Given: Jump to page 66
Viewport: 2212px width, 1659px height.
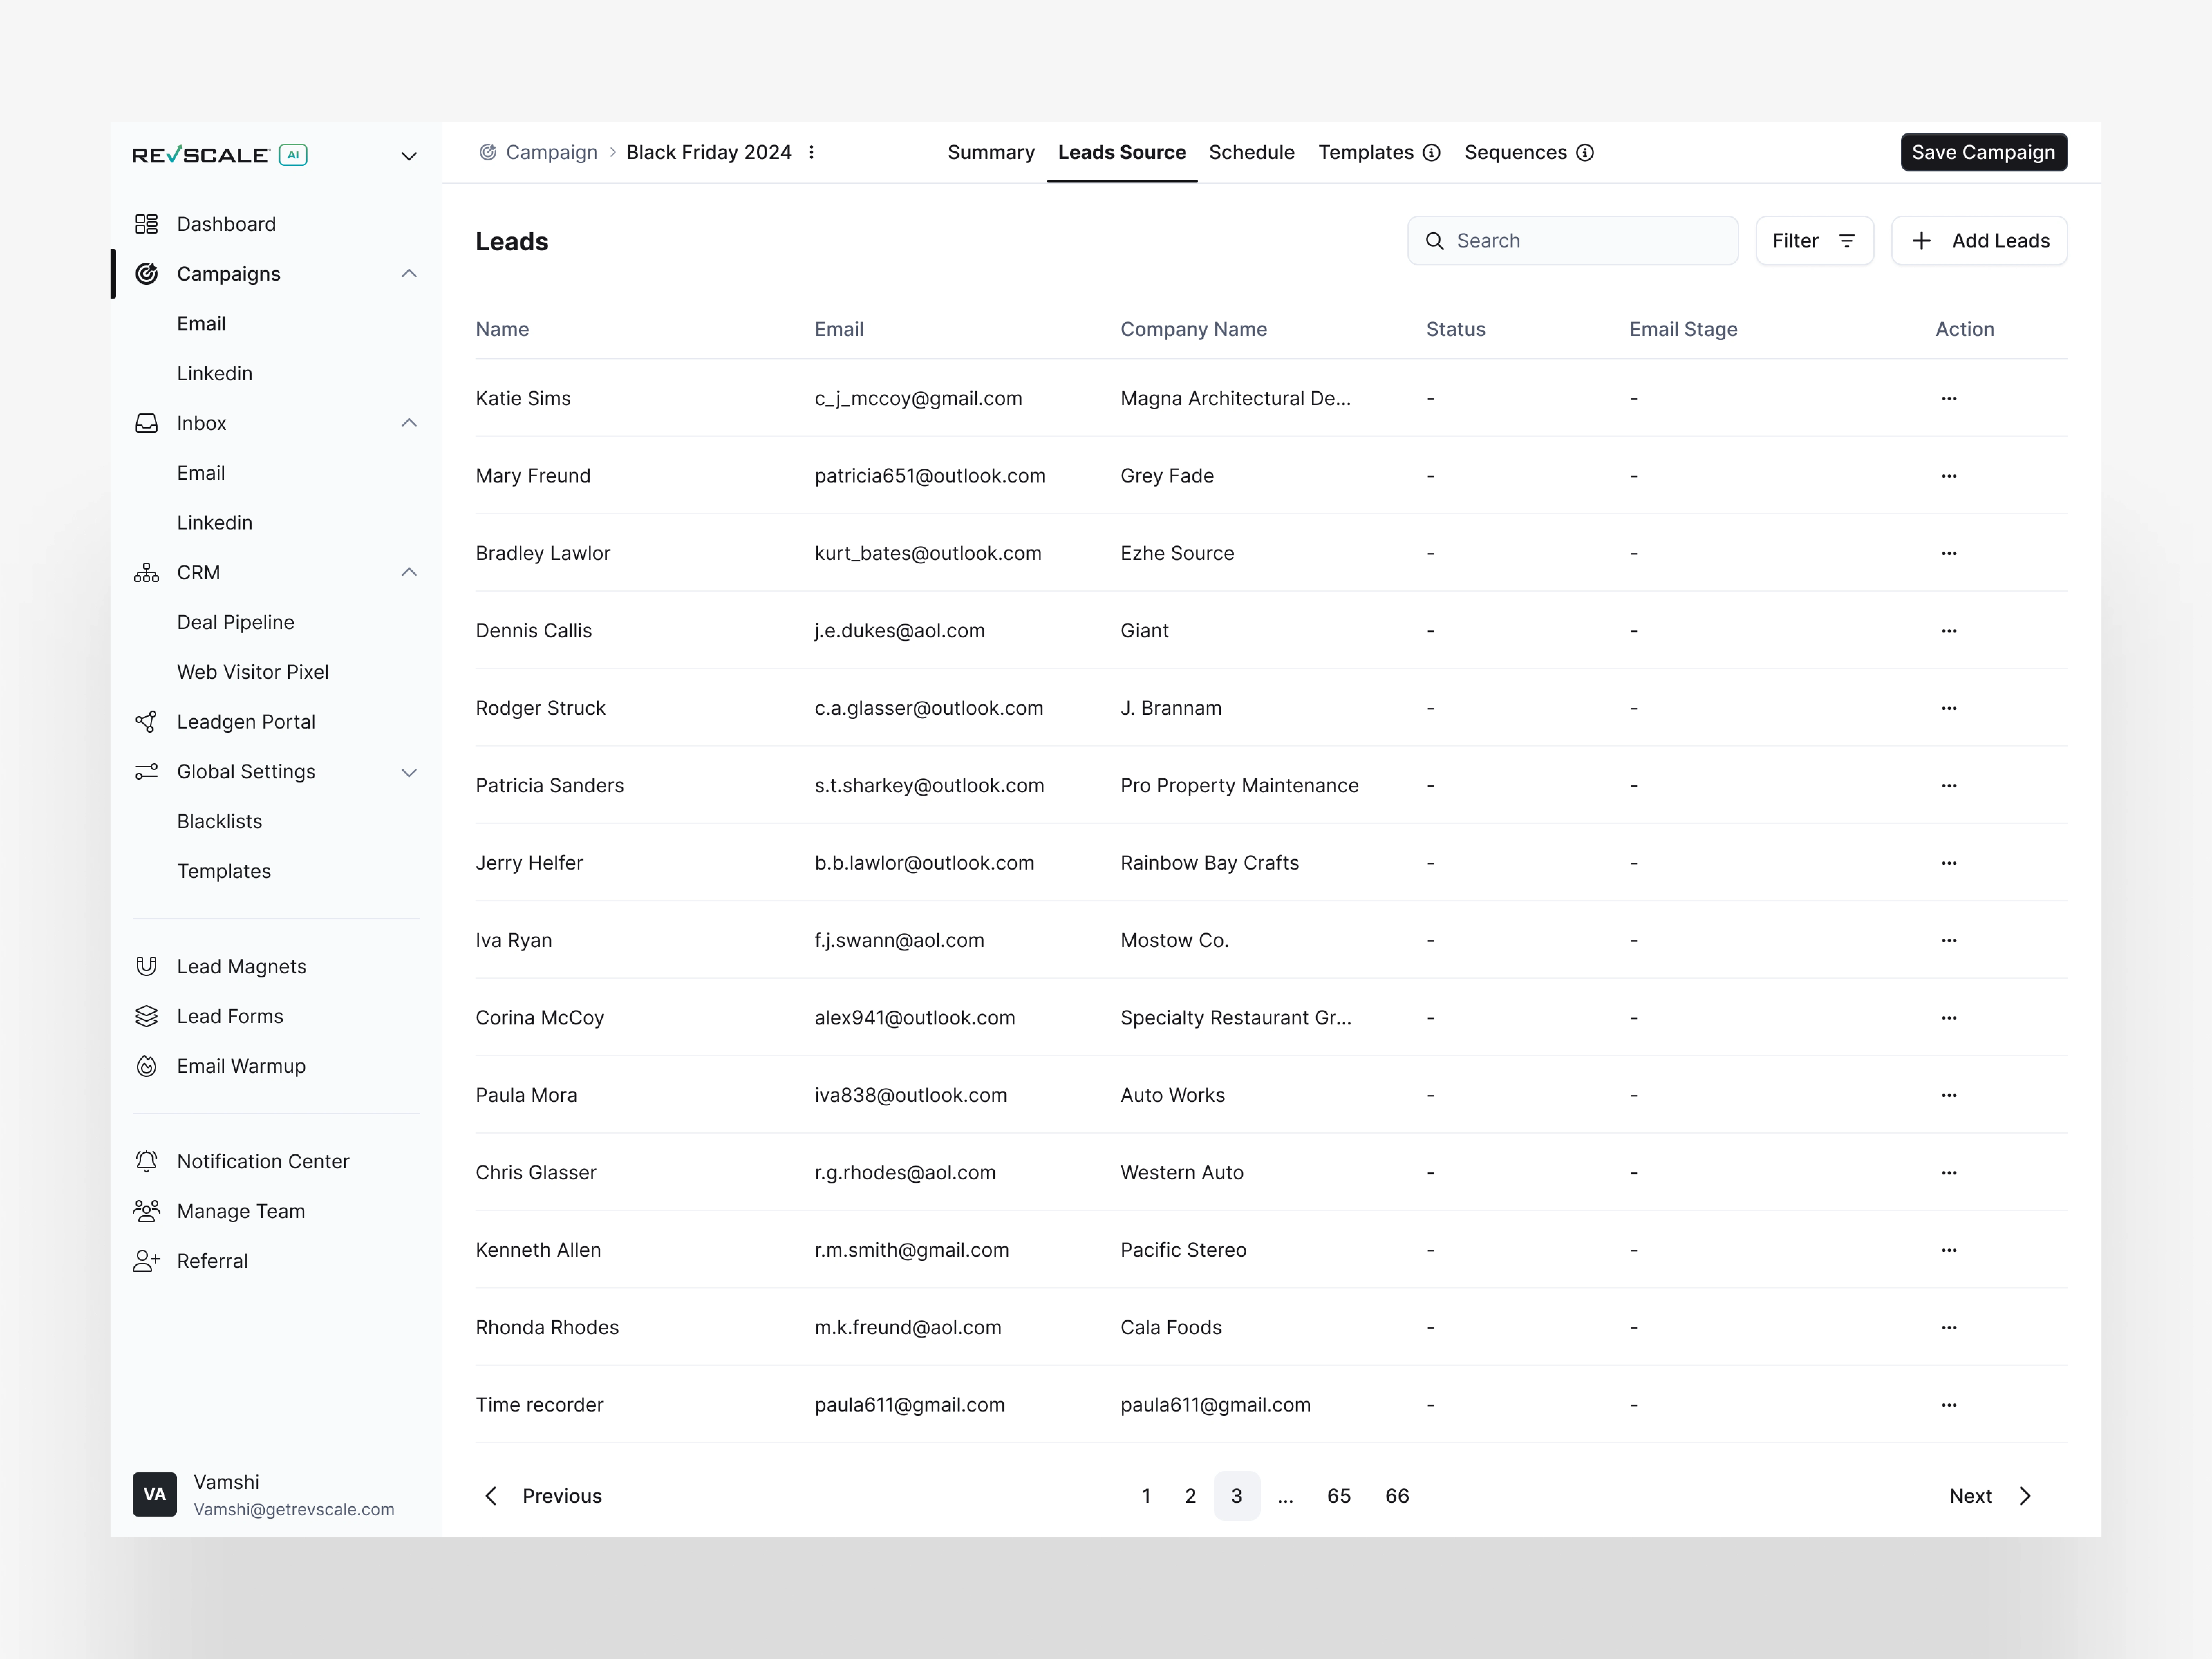Looking at the screenshot, I should pyautogui.click(x=1397, y=1496).
